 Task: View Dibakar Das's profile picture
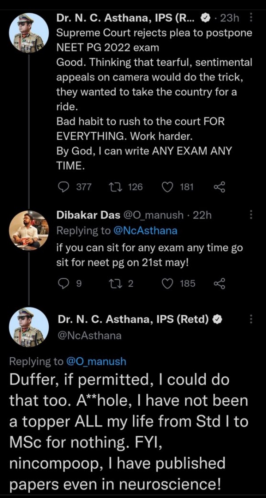[29, 229]
